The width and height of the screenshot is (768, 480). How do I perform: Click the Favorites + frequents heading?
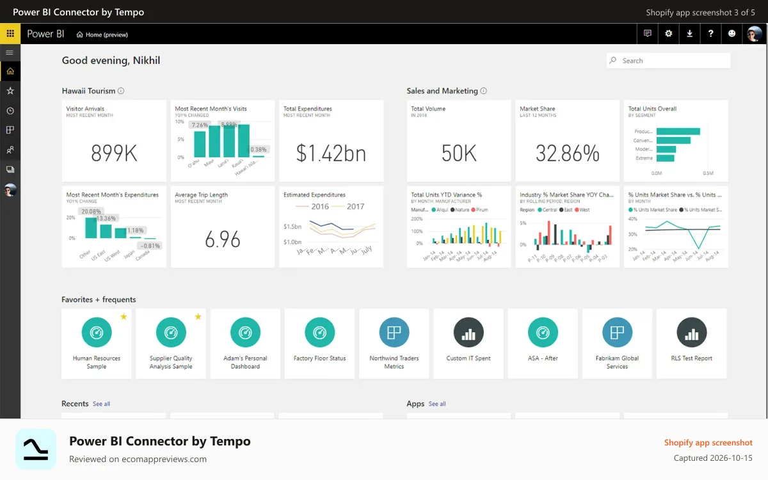click(x=99, y=300)
